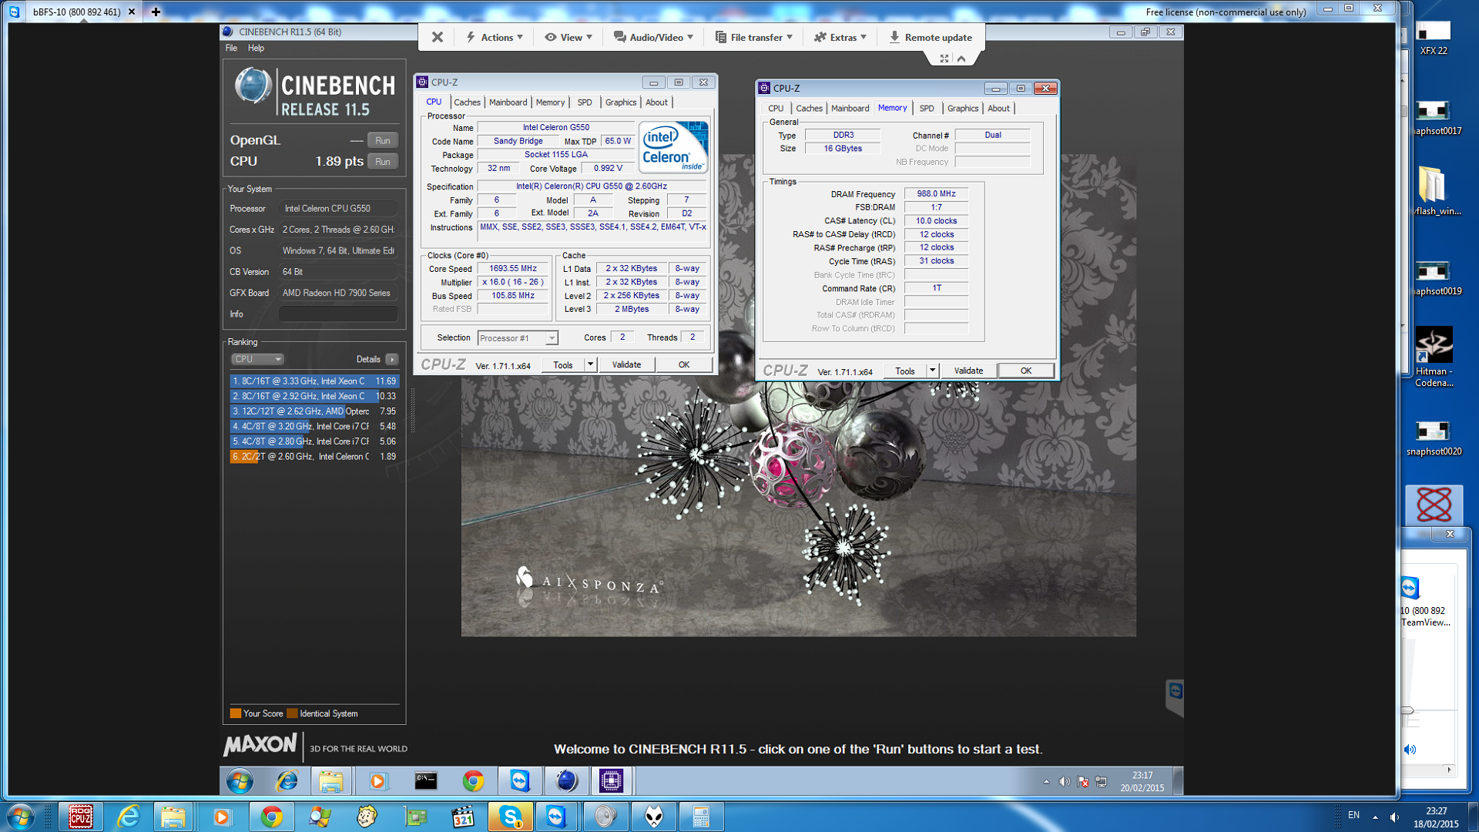Viewport: 1479px width, 832px height.
Task: Select Cinebench in the remote taskbar
Action: point(566,780)
